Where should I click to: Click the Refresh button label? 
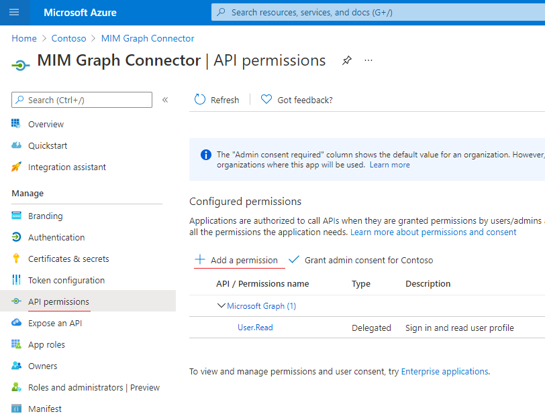point(225,100)
